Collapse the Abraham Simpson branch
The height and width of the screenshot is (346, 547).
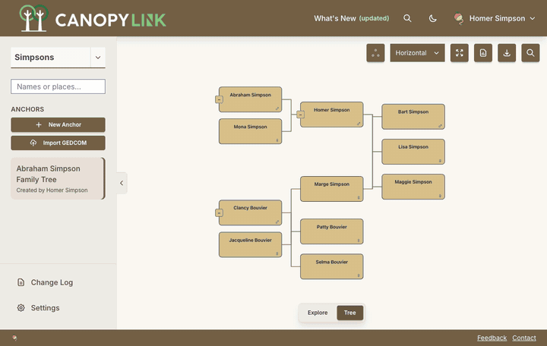click(x=219, y=99)
